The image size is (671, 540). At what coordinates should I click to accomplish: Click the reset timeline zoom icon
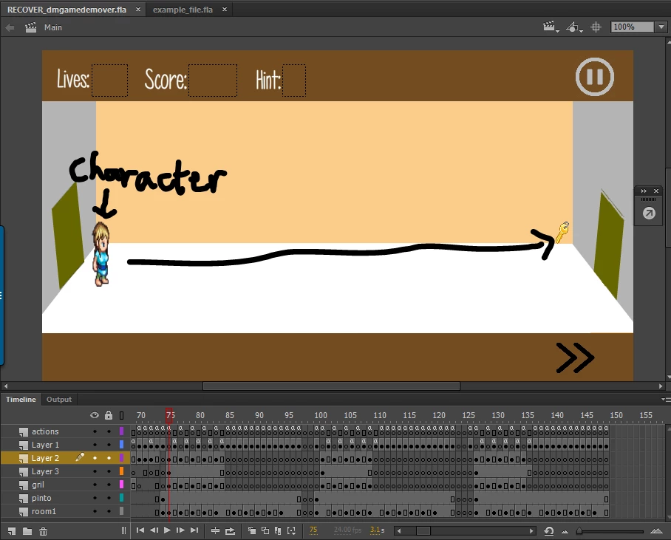548,531
